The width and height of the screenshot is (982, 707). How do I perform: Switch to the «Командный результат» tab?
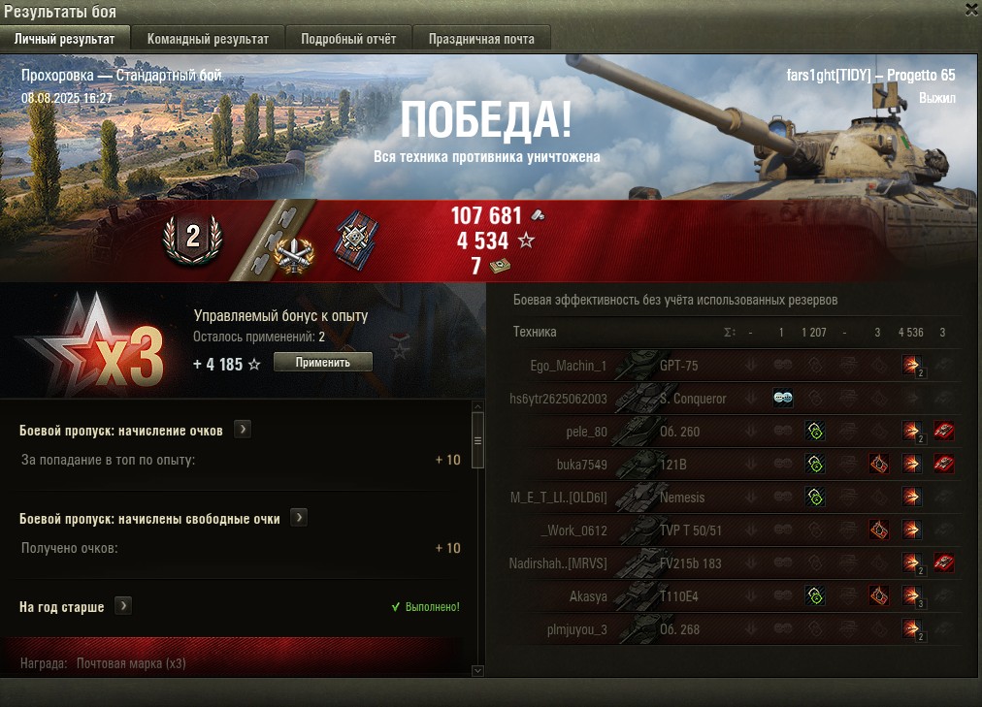[208, 39]
